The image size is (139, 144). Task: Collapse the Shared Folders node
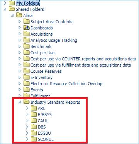pyautogui.click(x=5, y=9)
